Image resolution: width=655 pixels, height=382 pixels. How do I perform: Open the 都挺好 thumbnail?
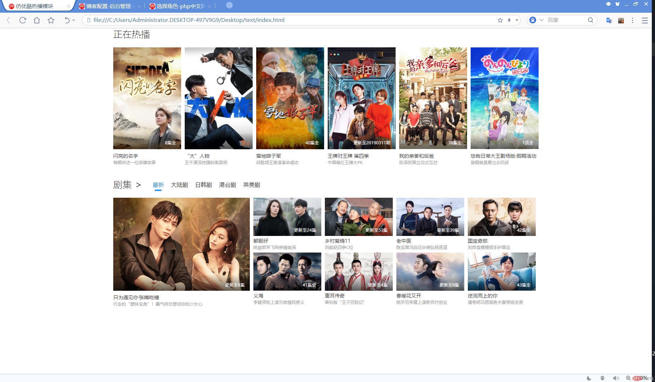(x=287, y=217)
